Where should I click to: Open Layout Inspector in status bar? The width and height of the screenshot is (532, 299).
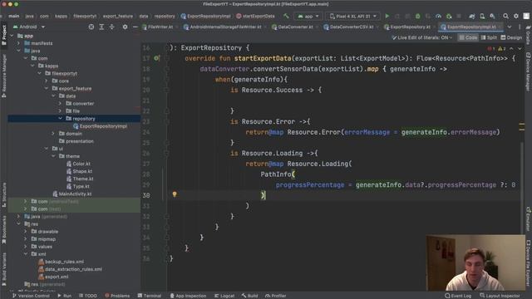pos(500,296)
